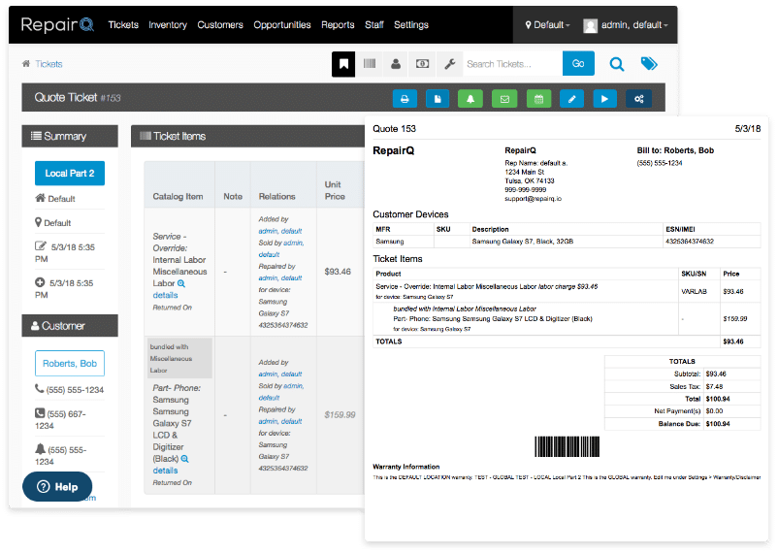Click the Tickets breadcrumb link
The height and width of the screenshot is (553, 778).
(x=49, y=64)
